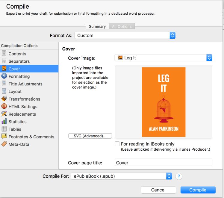Open the Compile For format dropdown
The width and height of the screenshot is (224, 198).
(x=121, y=176)
